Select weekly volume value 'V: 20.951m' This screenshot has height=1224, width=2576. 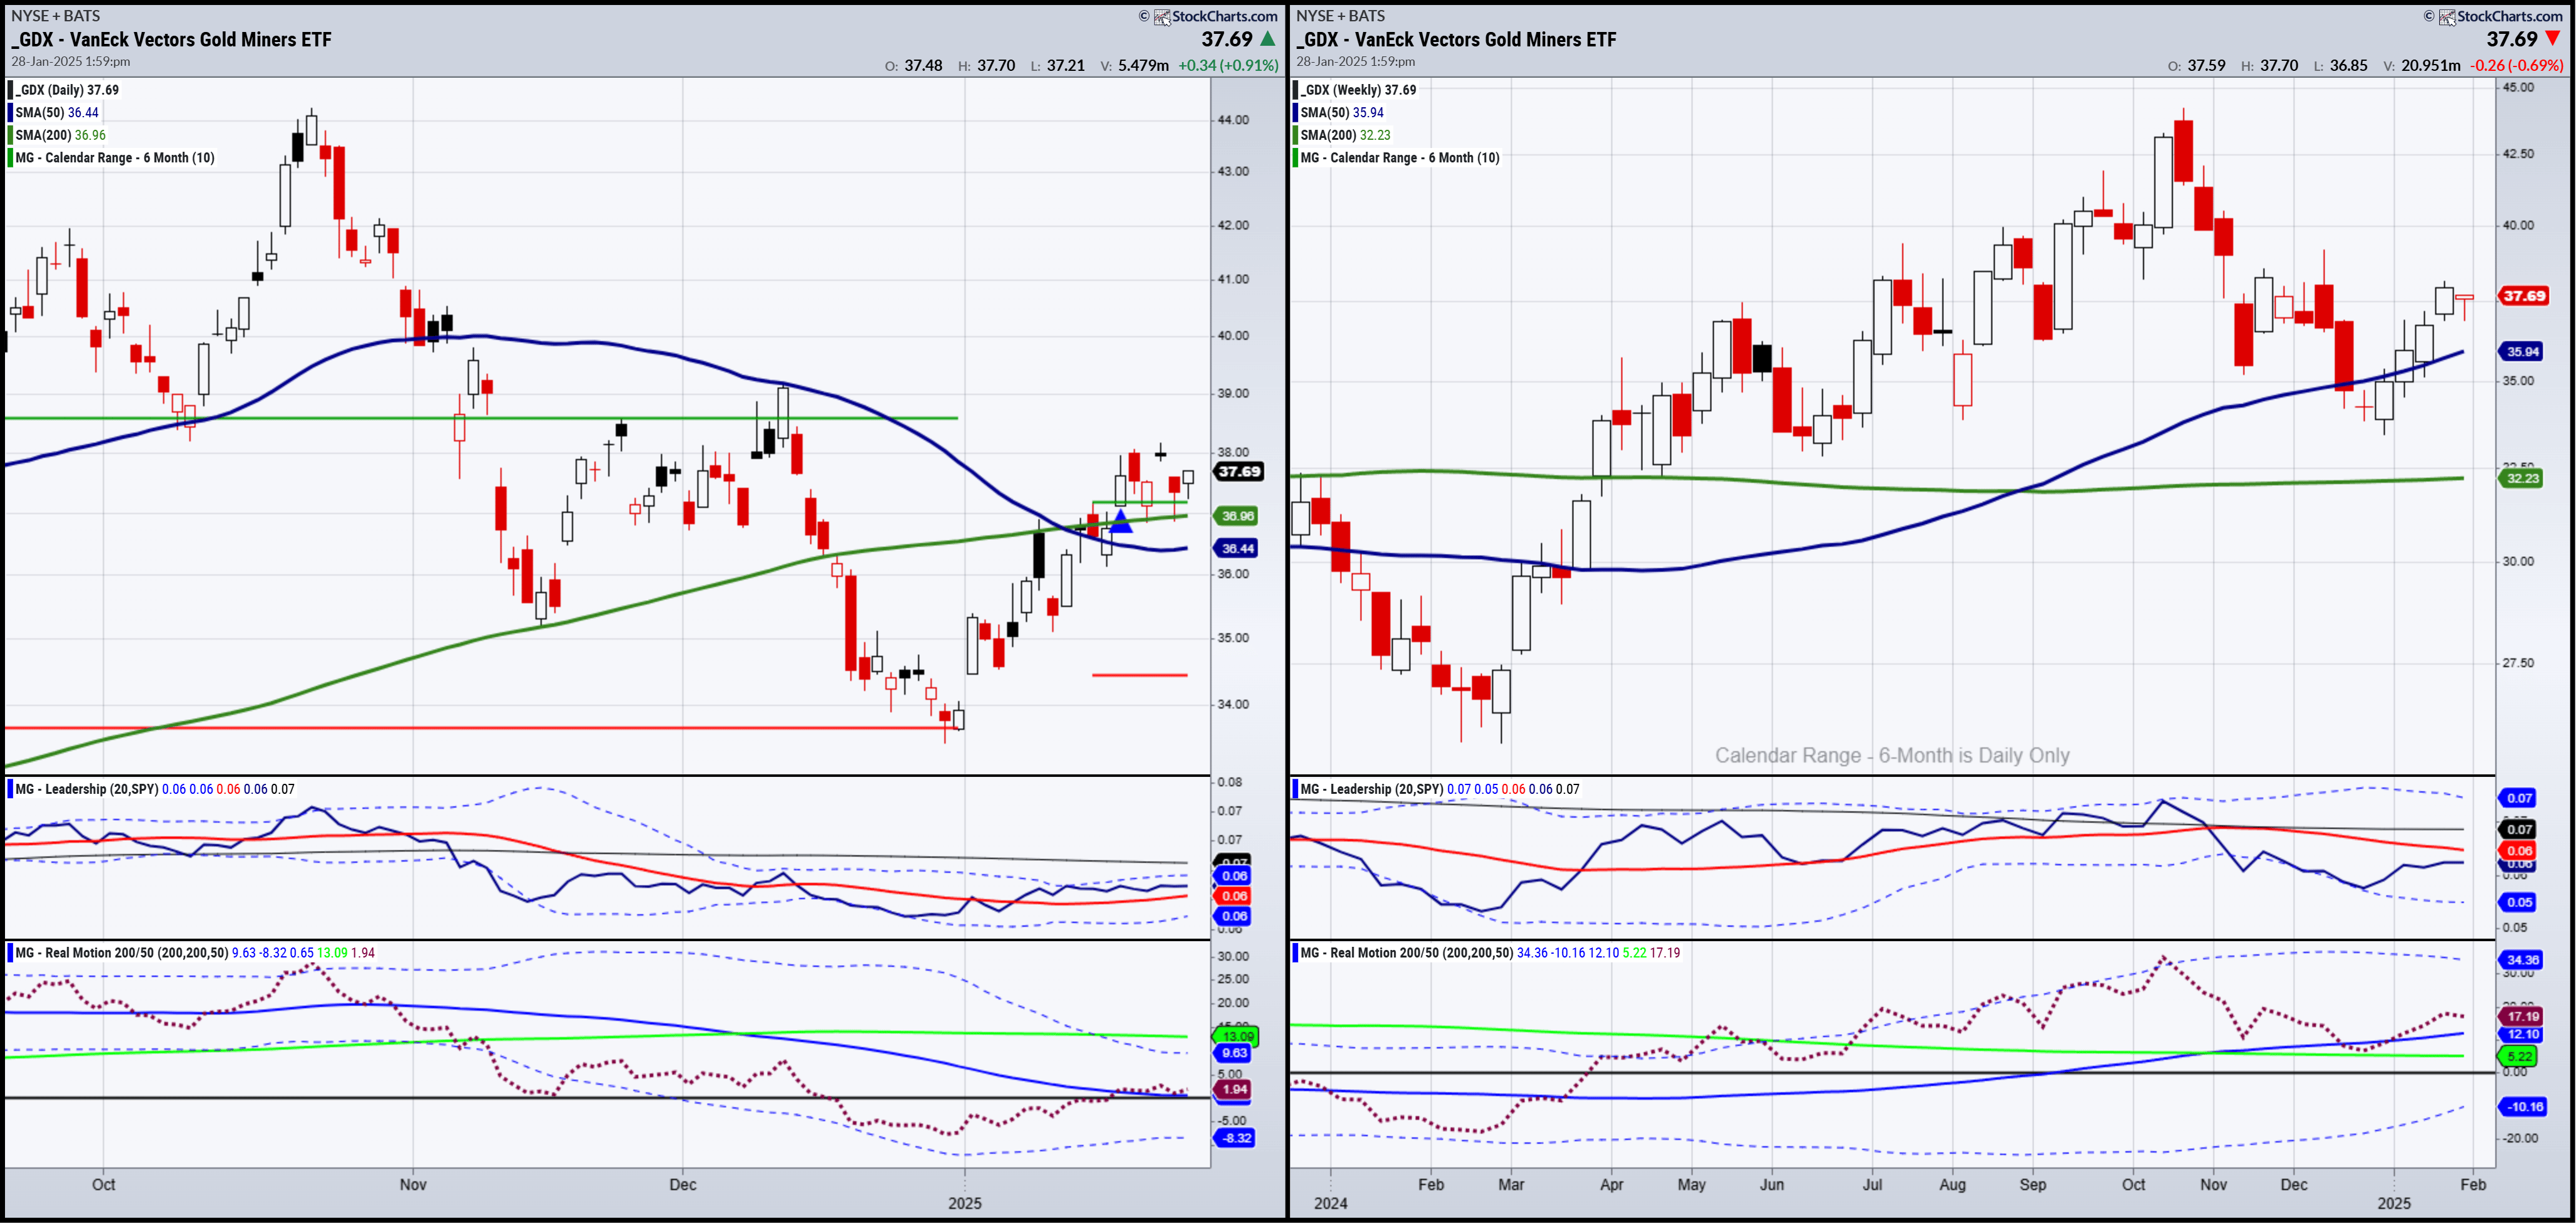(2422, 65)
